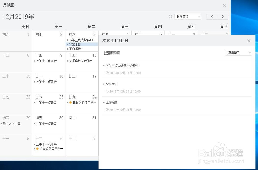Click the refresh icon beside the reminder dropdown
The width and height of the screenshot is (258, 170).
click(x=170, y=17)
